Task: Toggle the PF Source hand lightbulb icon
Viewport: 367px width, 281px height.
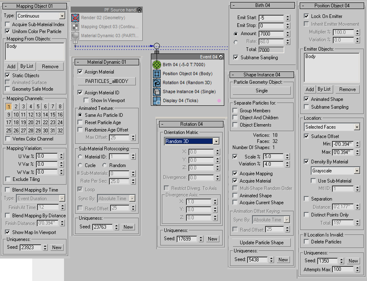Action: (139, 10)
